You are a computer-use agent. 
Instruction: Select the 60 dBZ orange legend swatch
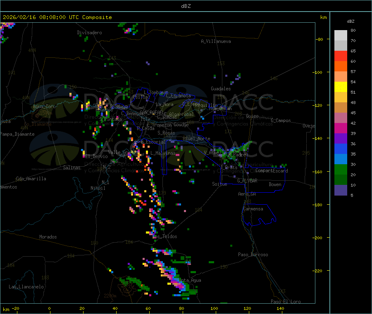tap(341, 66)
